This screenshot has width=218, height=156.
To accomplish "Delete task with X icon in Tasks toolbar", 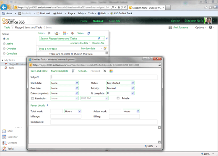I will [49, 33].
